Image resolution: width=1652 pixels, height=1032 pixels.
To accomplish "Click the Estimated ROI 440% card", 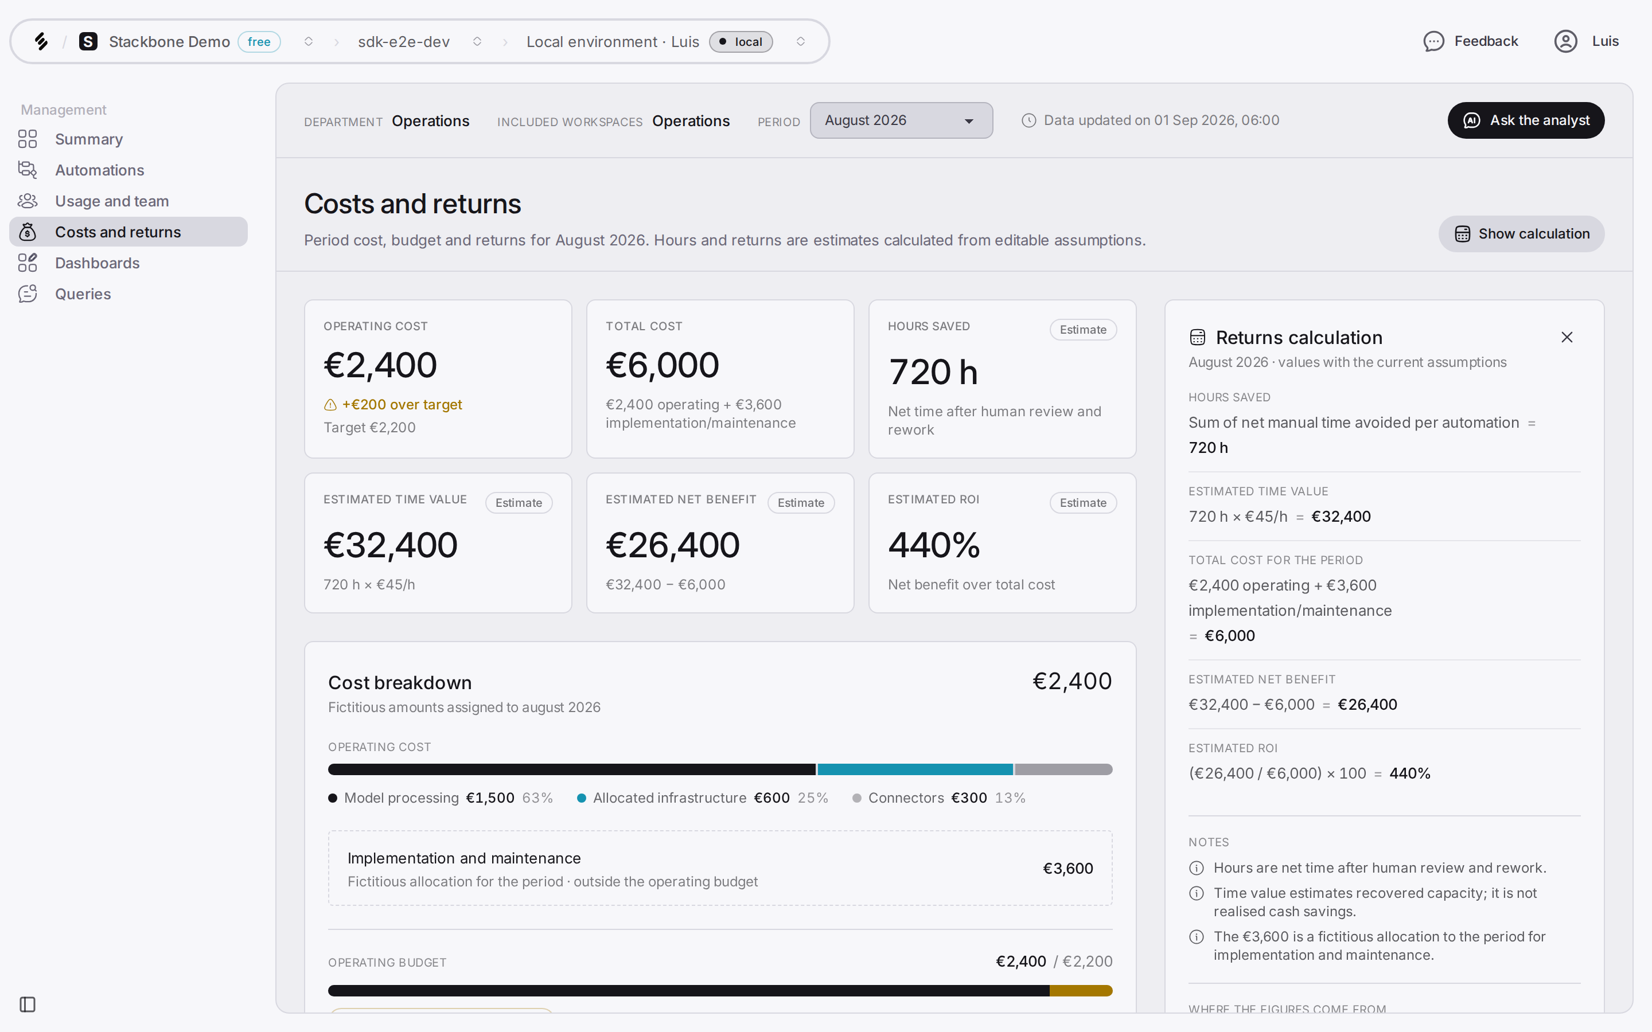I will coord(1002,542).
